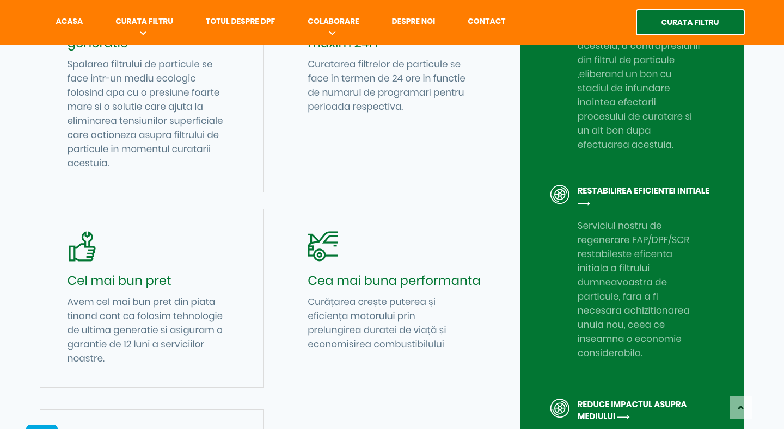The width and height of the screenshot is (784, 429).
Task: Go to Totul despre DPF page
Action: (240, 21)
